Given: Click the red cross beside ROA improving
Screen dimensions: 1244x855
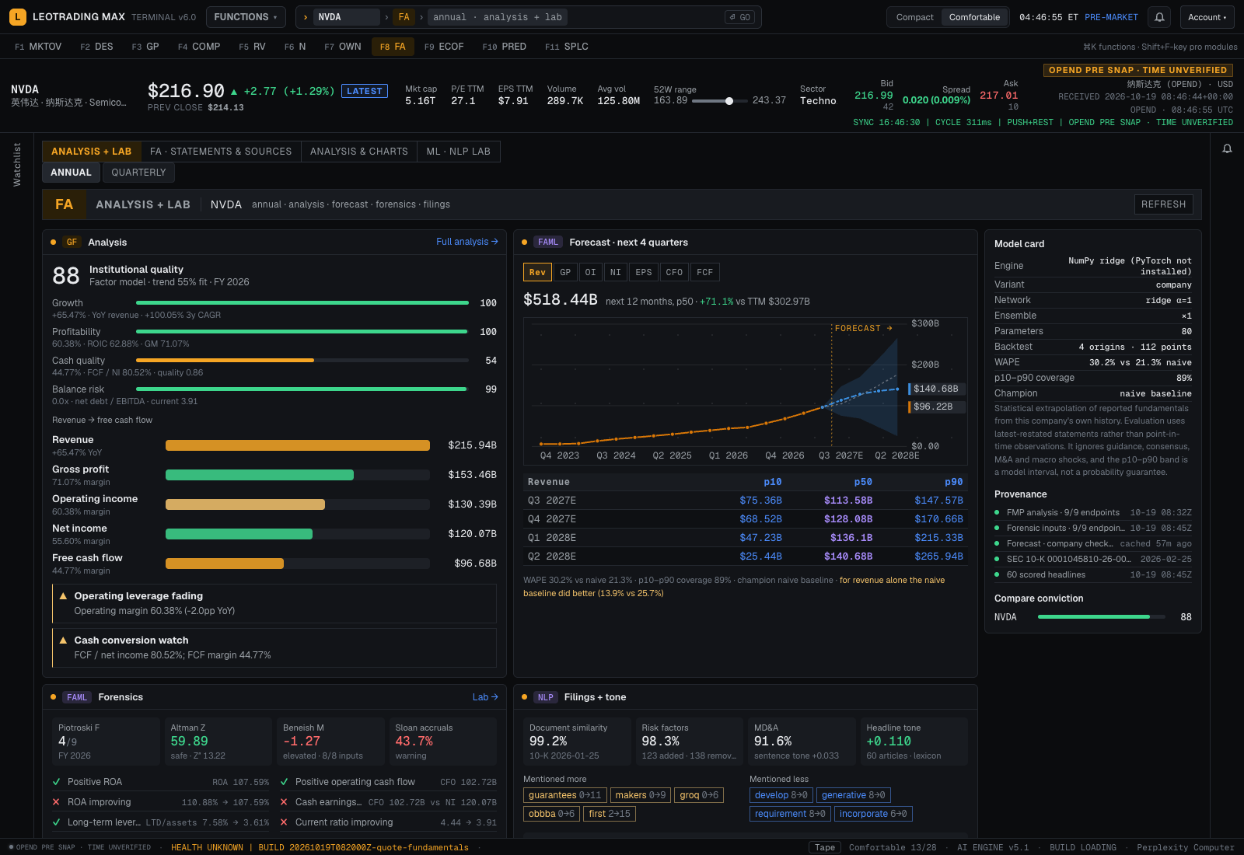Looking at the screenshot, I should [x=56, y=802].
